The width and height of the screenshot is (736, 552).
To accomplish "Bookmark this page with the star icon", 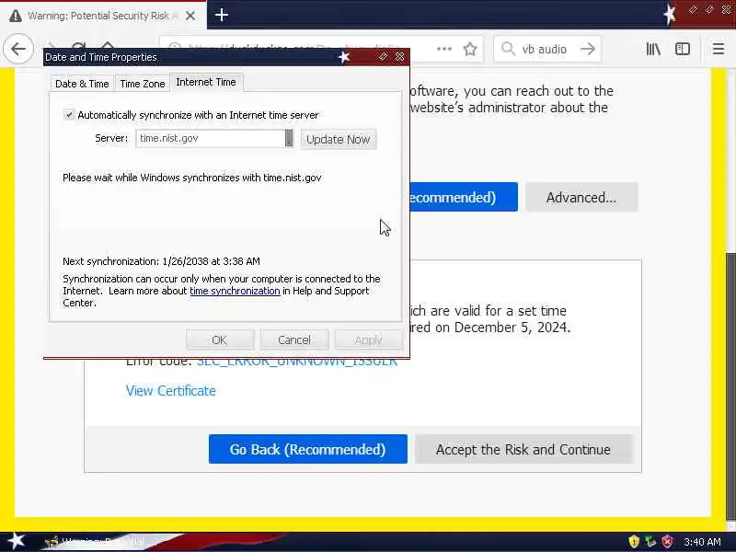I will (470, 49).
